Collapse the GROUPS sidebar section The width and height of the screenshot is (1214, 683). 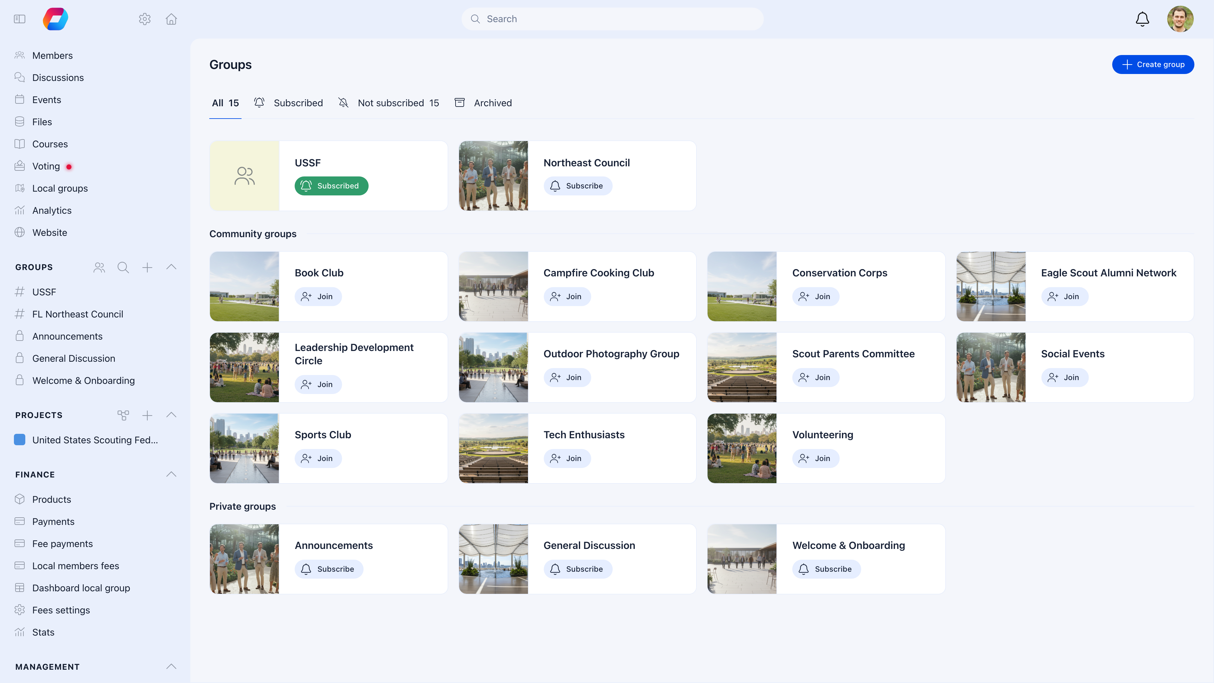point(171,267)
